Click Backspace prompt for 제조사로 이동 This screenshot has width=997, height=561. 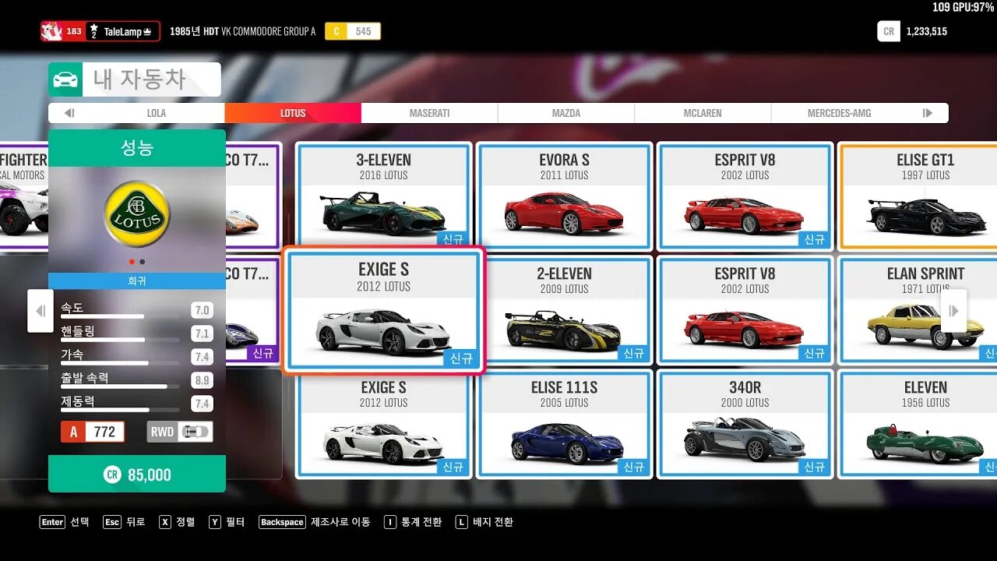point(282,522)
